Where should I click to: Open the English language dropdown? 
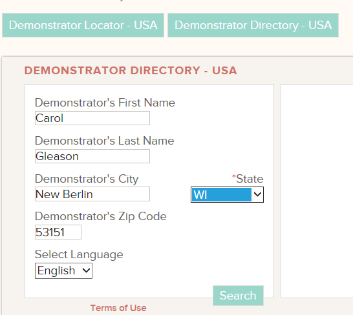63,270
